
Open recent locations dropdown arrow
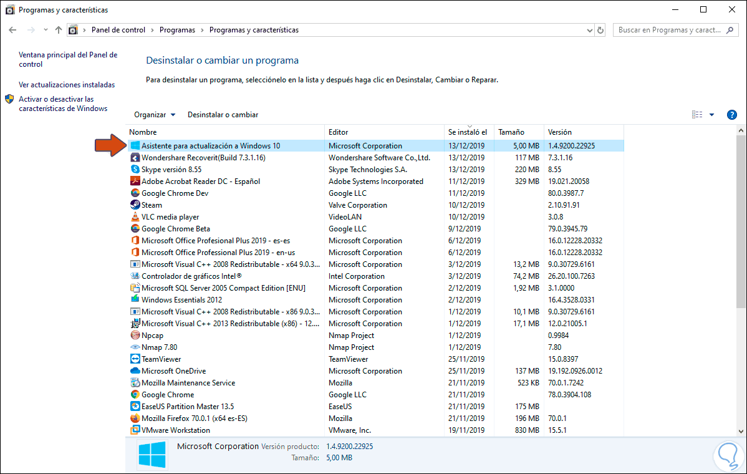point(46,30)
